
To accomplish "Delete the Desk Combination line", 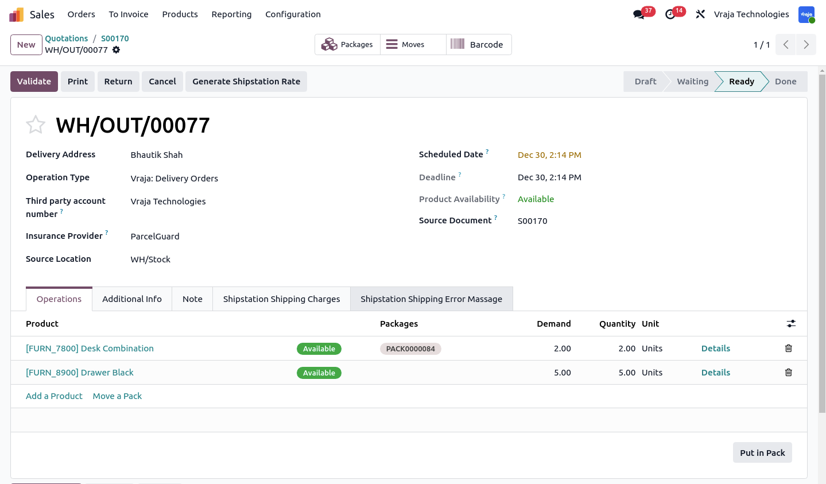I will (x=789, y=349).
